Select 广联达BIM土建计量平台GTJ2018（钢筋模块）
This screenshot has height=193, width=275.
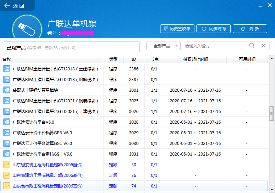[x=56, y=80]
